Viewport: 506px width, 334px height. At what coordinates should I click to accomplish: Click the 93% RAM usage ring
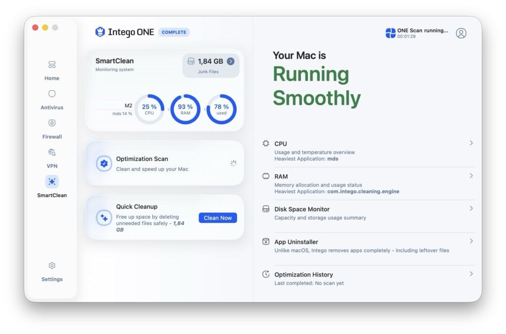point(185,108)
